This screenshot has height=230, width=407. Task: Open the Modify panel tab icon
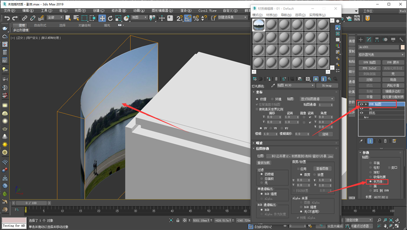pos(369,39)
